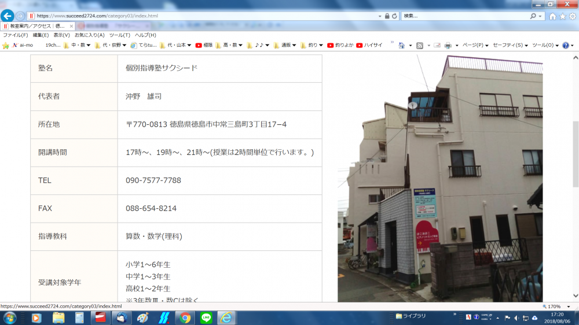The height and width of the screenshot is (325, 579).
Task: Open the Paint palette icon on taskbar
Action: 142,317
